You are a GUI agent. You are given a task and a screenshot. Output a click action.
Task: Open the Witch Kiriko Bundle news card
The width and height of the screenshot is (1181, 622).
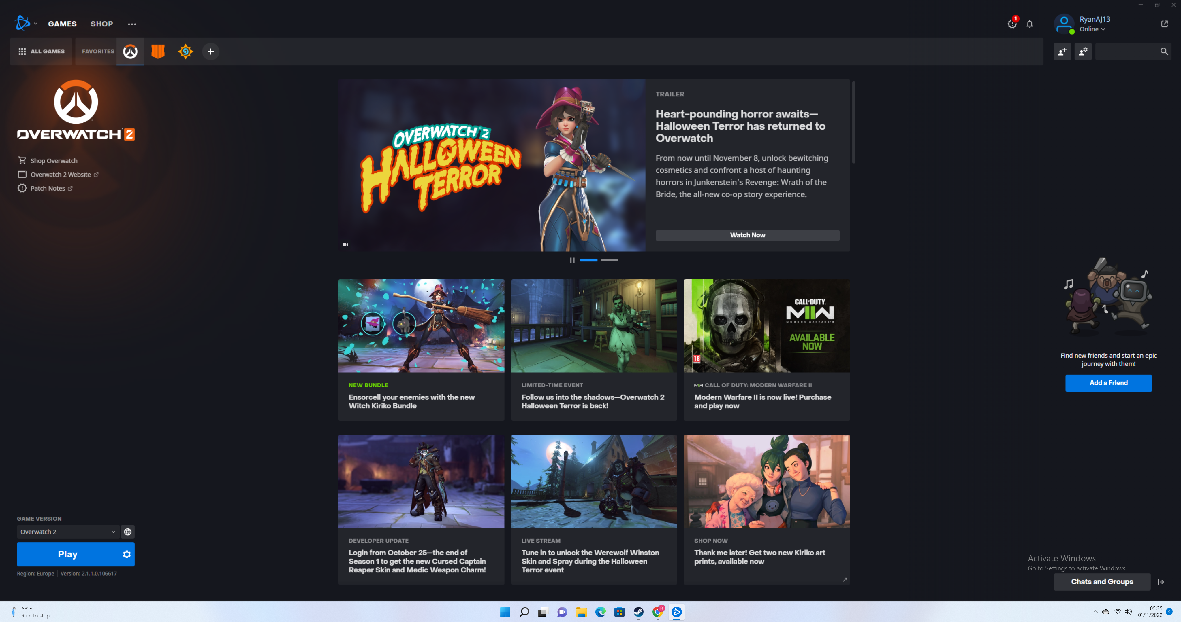[x=421, y=350]
